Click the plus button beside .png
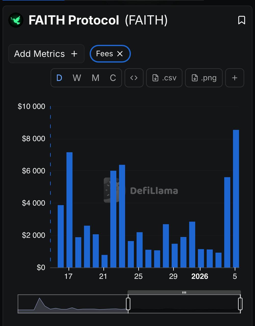This screenshot has width=255, height=326. [235, 78]
